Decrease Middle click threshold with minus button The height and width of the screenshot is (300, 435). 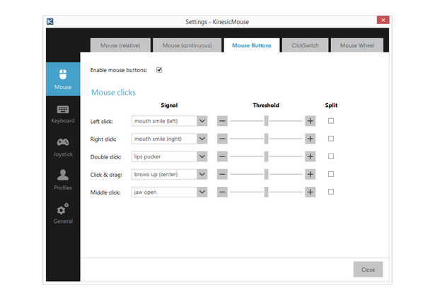(x=222, y=192)
